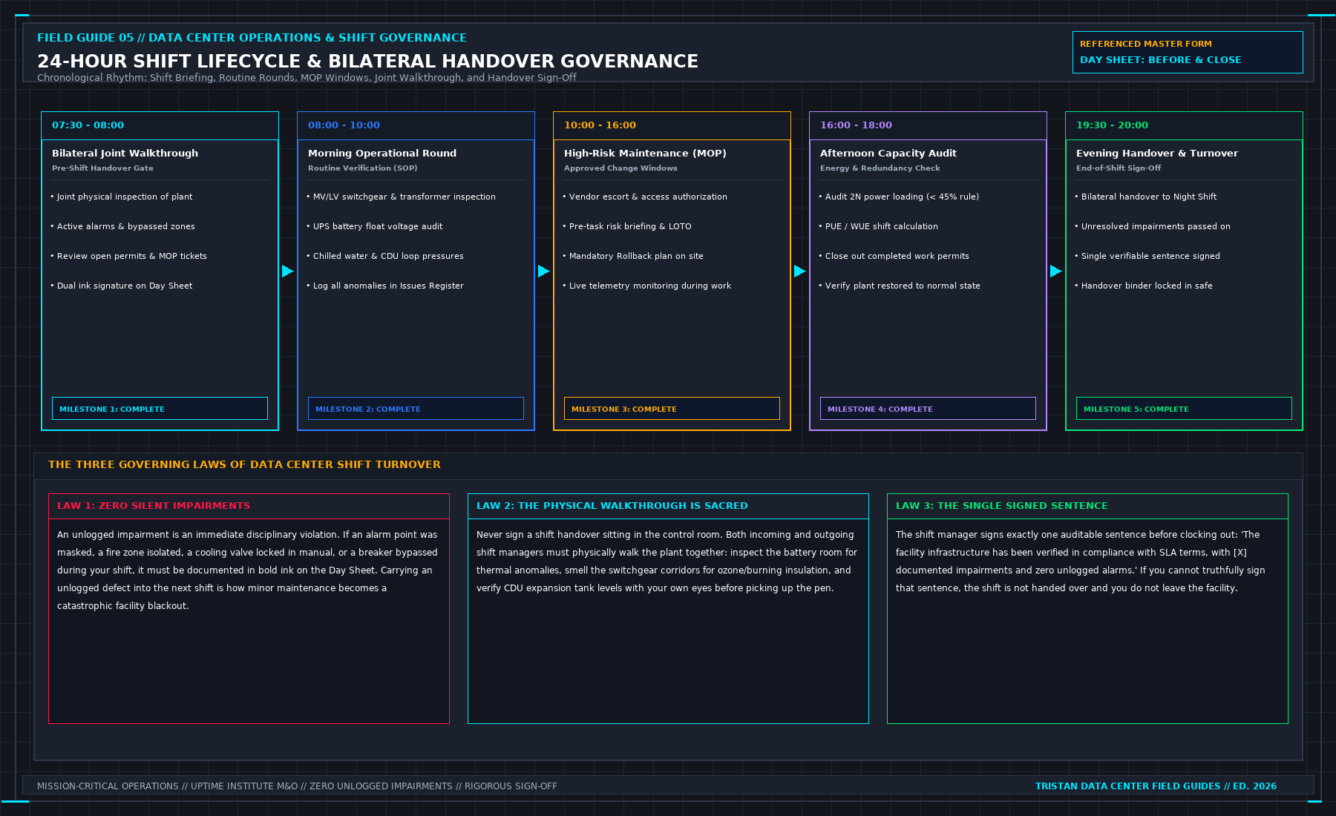Click the Afternoon Capacity Audit title
This screenshot has width=1336, height=816.
pos(888,153)
